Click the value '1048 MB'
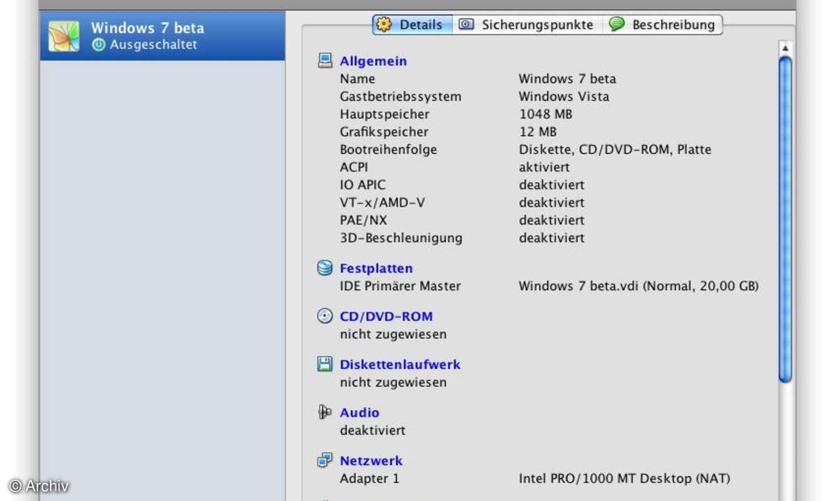The image size is (835, 501). point(546,114)
